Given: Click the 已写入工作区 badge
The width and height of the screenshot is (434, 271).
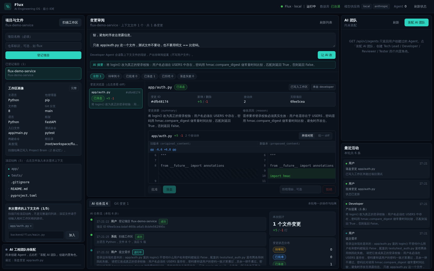Looking at the screenshot, I should point(299,87).
